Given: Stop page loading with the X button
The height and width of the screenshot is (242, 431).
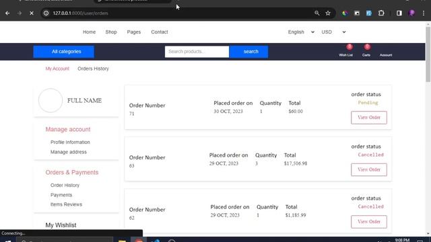Looking at the screenshot, I should [32, 13].
